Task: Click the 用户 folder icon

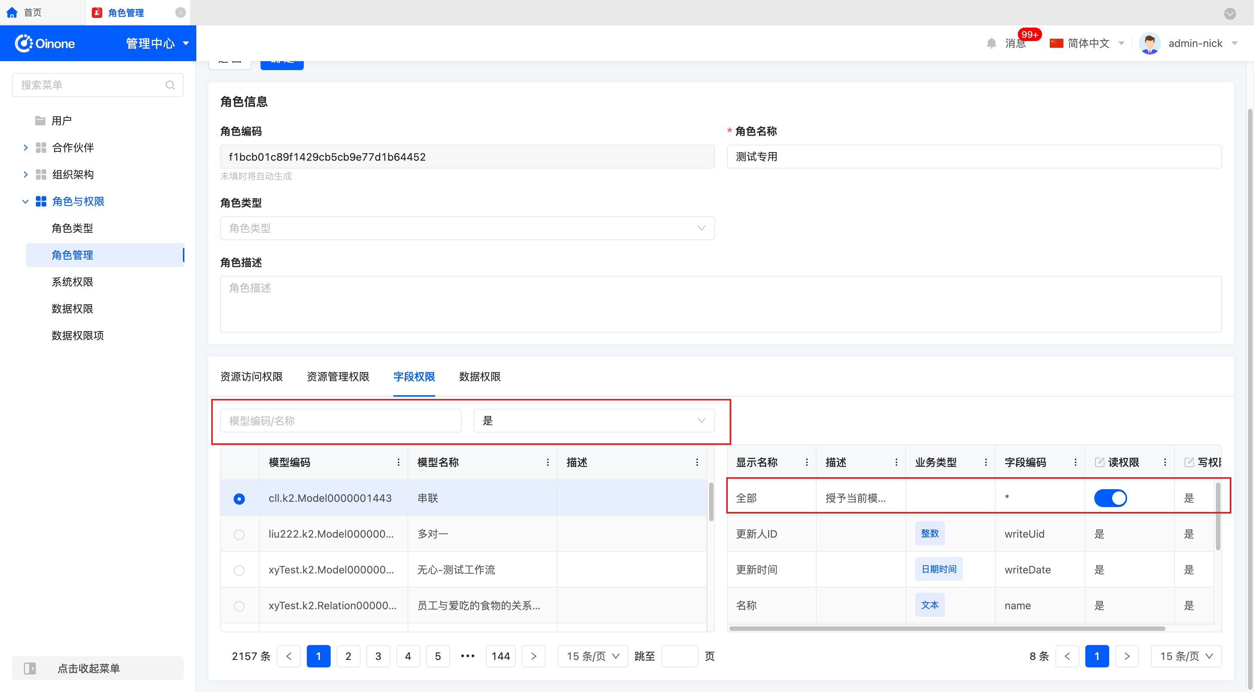Action: coord(40,120)
